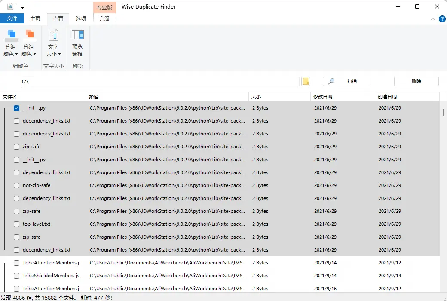This screenshot has height=301, width=447.
Task: Toggle the 预览窗格 preview pane
Action: coord(77,43)
